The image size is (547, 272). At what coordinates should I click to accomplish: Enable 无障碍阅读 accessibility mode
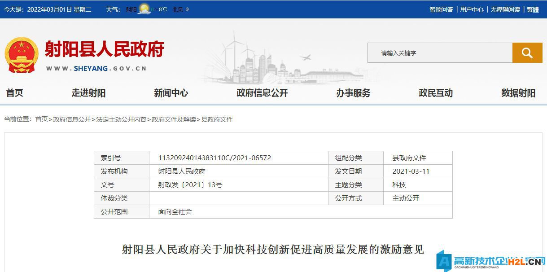pos(505,9)
